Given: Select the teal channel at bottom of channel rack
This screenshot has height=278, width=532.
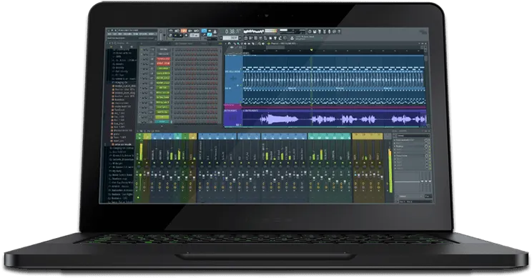Looking at the screenshot, I should (x=162, y=121).
